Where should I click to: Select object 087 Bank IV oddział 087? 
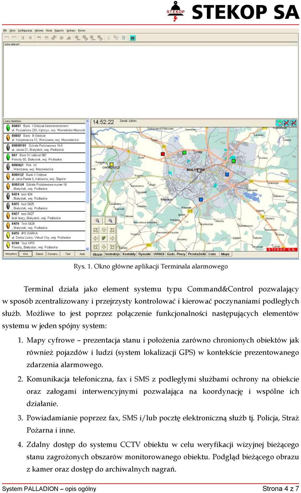pos(45,157)
